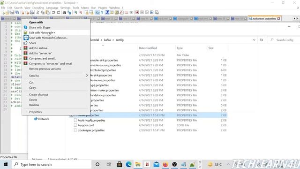Open Find with the binoculars toolbar icon
This screenshot has height=169, width=300.
tap(65, 13)
